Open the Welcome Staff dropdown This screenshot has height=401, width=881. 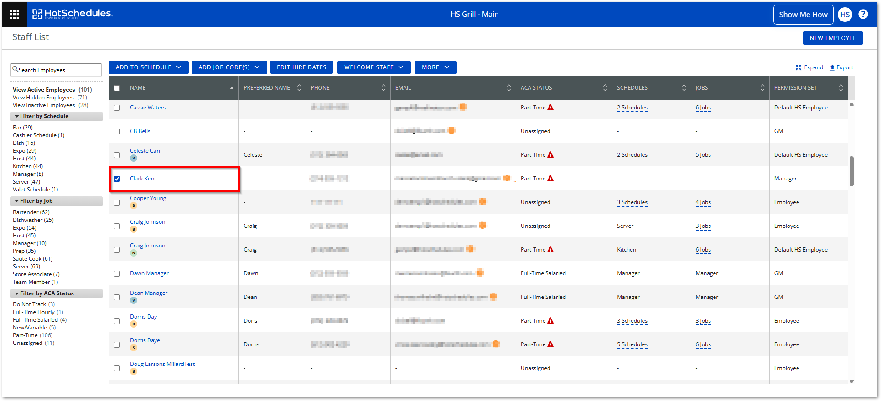(374, 67)
